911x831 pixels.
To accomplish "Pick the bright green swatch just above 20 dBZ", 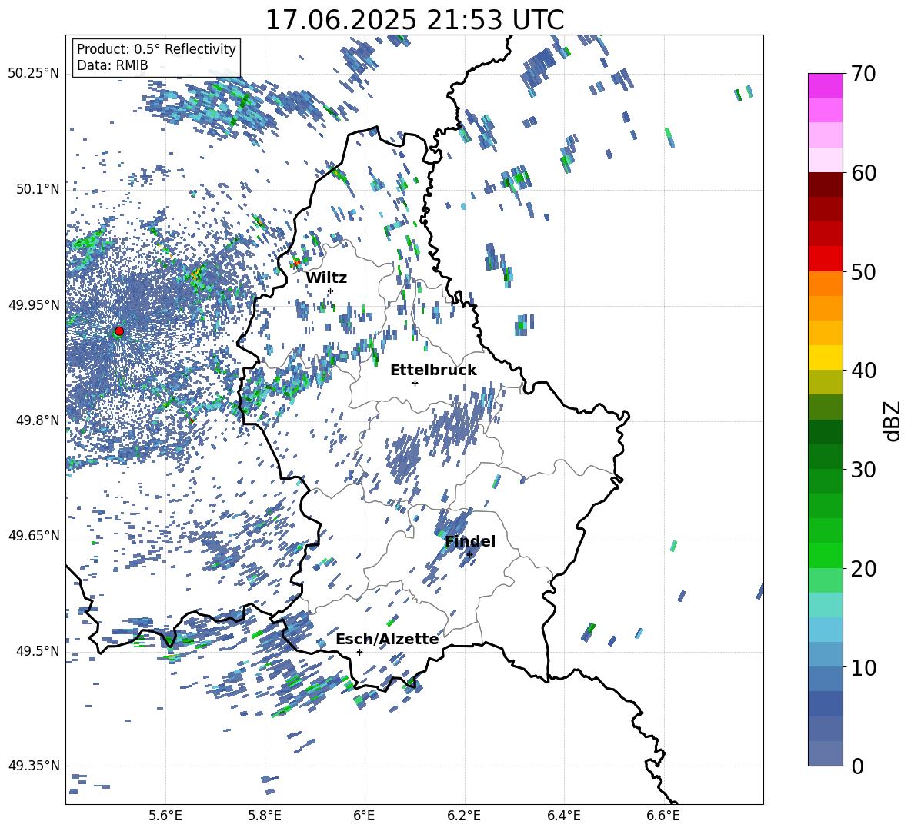I will (826, 556).
